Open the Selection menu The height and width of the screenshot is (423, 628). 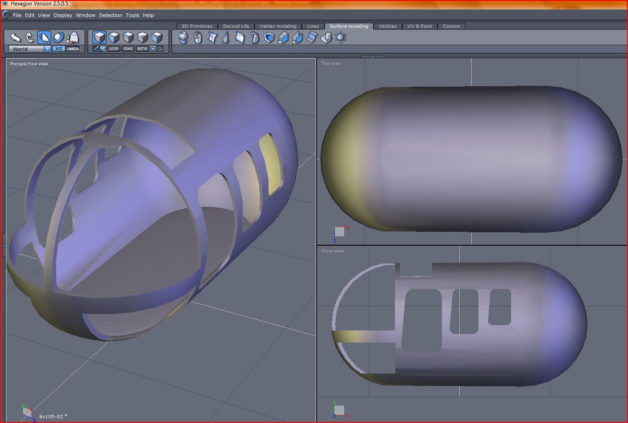110,15
